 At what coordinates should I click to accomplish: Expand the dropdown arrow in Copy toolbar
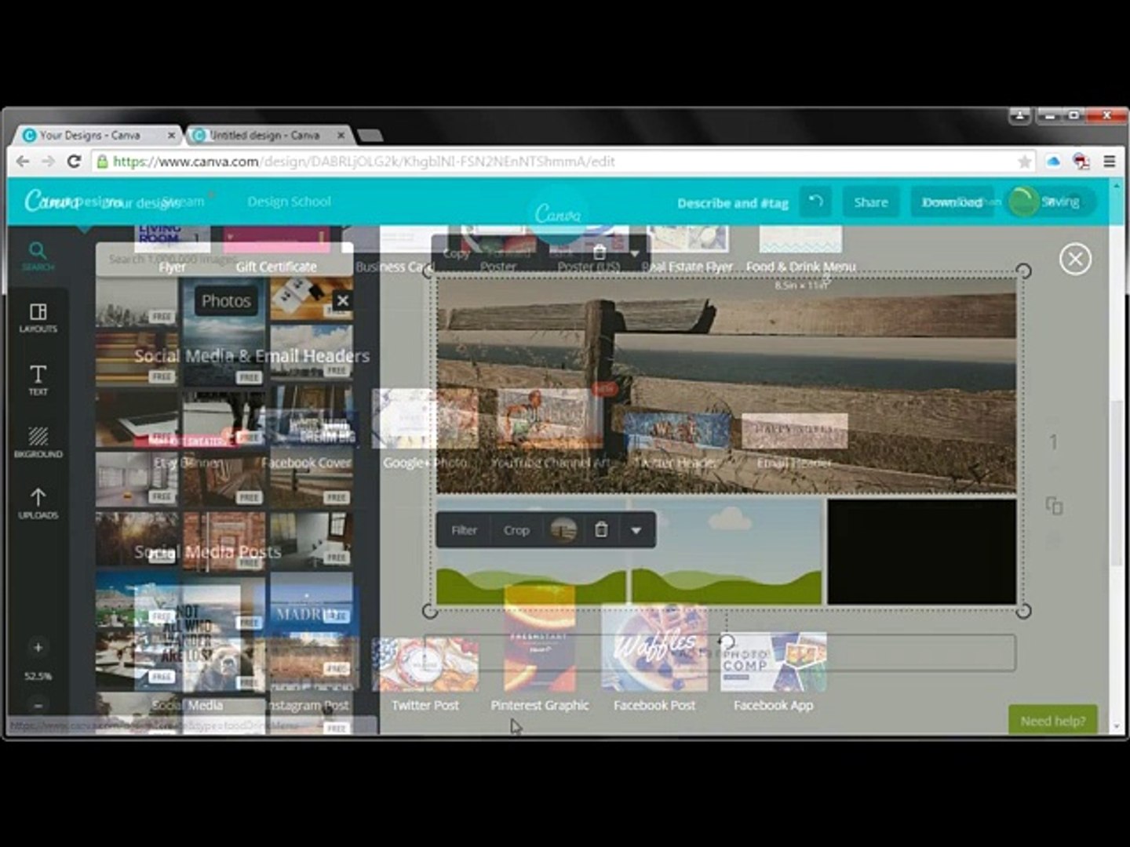[x=634, y=253]
